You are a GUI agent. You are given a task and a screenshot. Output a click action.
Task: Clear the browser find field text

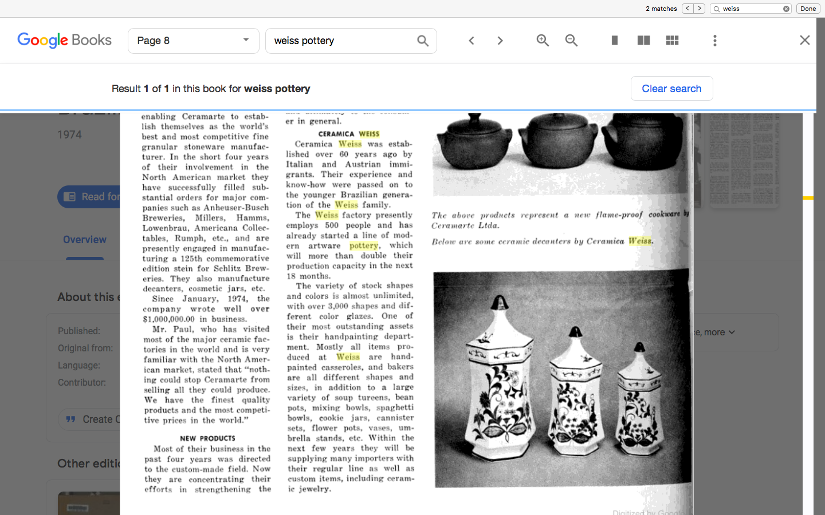[786, 9]
